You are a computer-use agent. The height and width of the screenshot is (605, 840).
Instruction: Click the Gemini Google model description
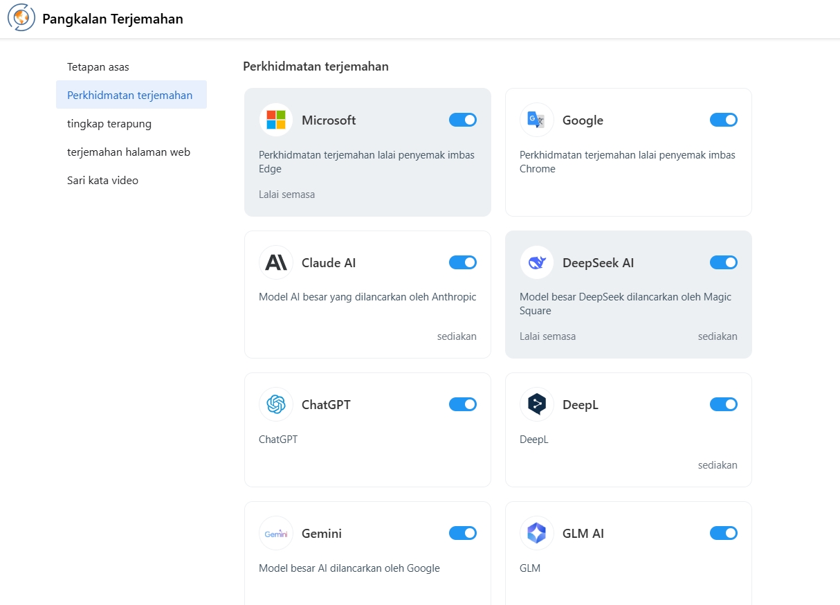(x=349, y=568)
